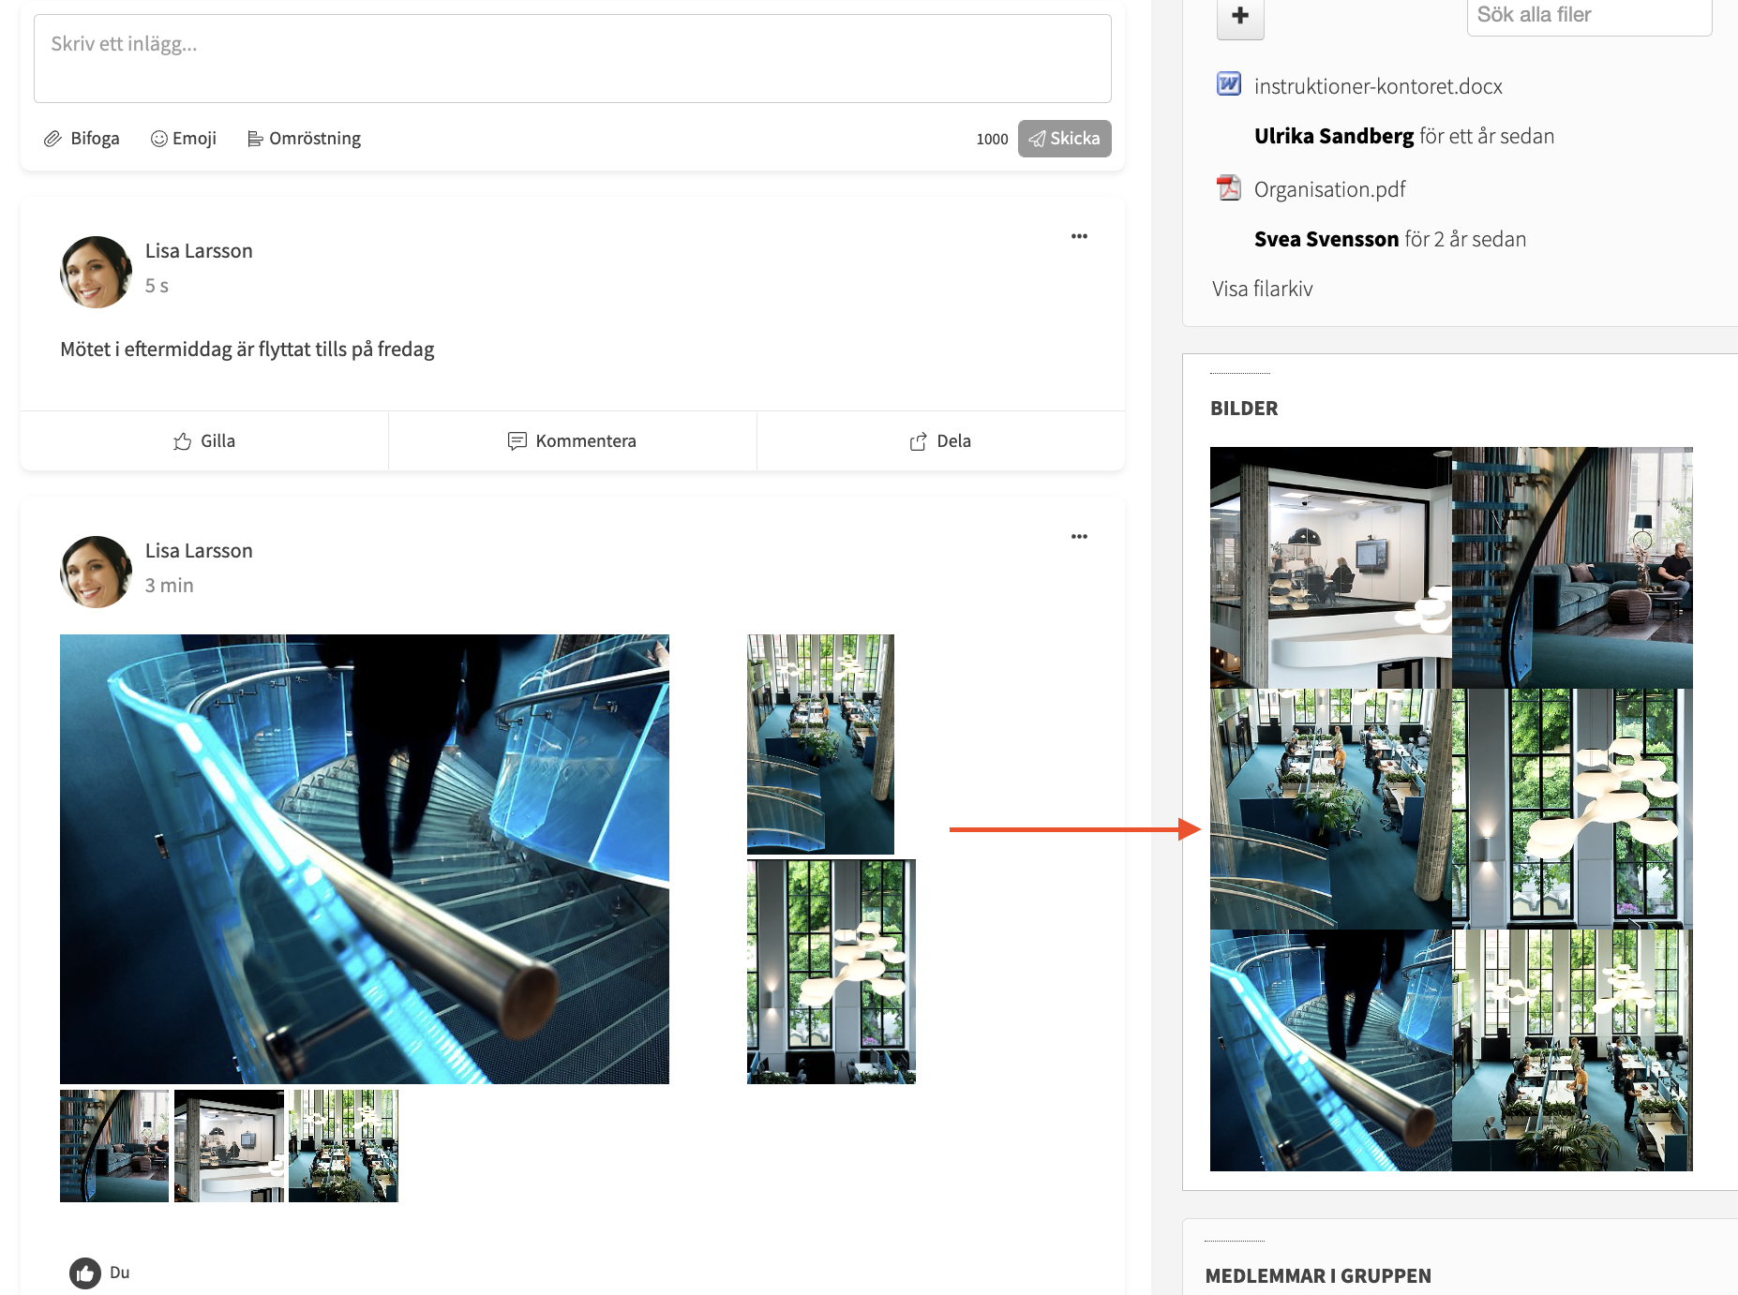Click the thumbs-up like icon next to Du
Viewport: 1738px width, 1295px height.
point(85,1273)
